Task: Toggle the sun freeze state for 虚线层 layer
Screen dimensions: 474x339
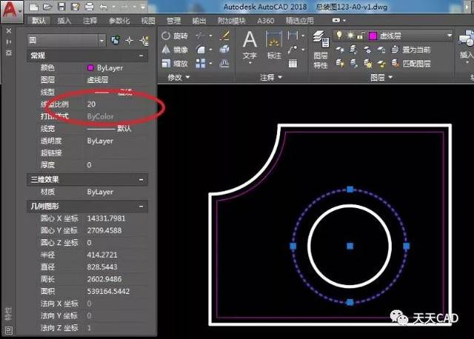Action: 350,36
